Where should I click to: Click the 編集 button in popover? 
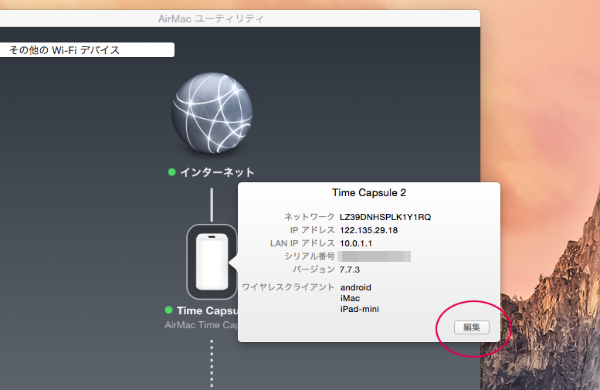pos(471,327)
